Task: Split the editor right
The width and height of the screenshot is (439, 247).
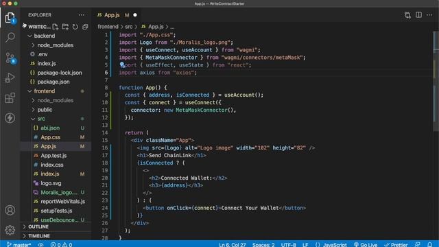Action: pyautogui.click(x=418, y=15)
